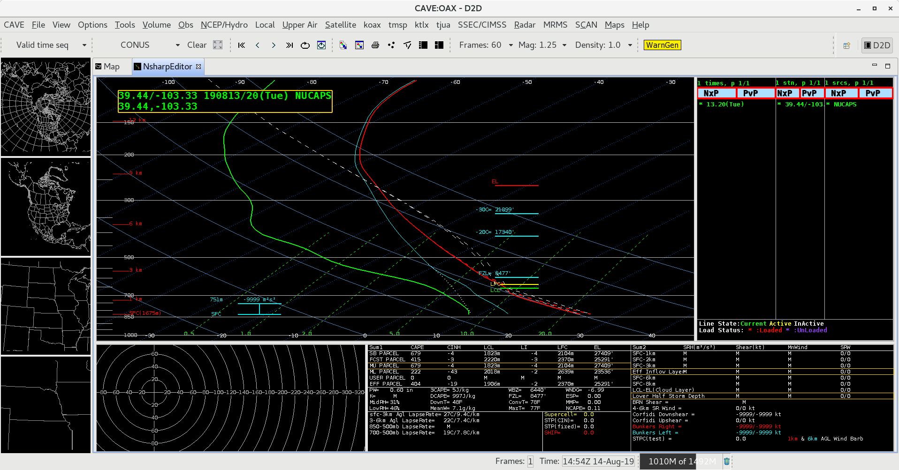The width and height of the screenshot is (899, 470).
Task: Click PvP under the srcs column
Action: pos(876,93)
